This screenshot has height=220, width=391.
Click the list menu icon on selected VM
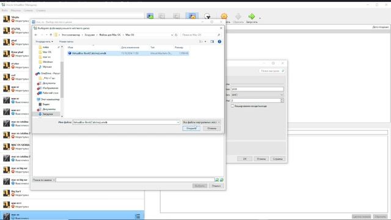(x=137, y=216)
